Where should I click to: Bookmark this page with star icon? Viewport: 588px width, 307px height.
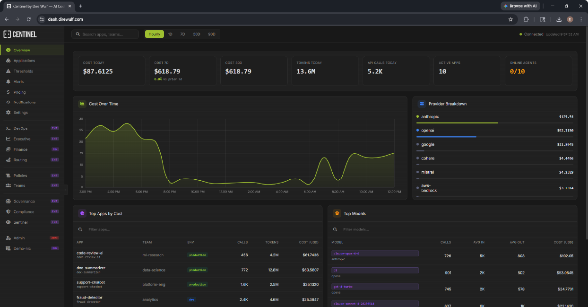pos(510,19)
